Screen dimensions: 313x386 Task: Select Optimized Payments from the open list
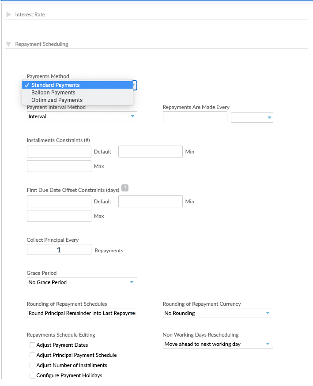click(x=56, y=100)
